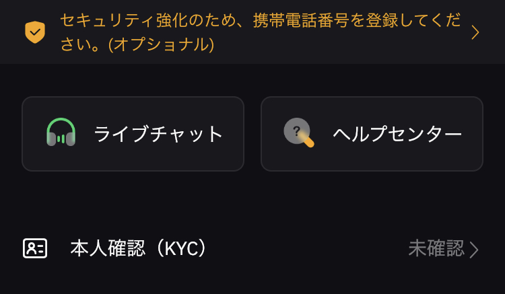Viewport: 505px width, 294px height.
Task: Select the live chat support card
Action: 133,134
